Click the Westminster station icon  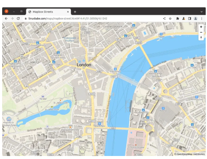click(x=100, y=123)
